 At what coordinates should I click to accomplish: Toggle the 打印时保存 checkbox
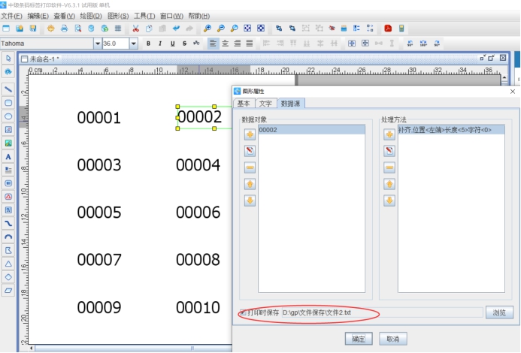(x=243, y=312)
